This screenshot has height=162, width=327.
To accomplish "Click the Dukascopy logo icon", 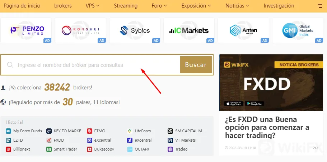I will (x=89, y=149).
